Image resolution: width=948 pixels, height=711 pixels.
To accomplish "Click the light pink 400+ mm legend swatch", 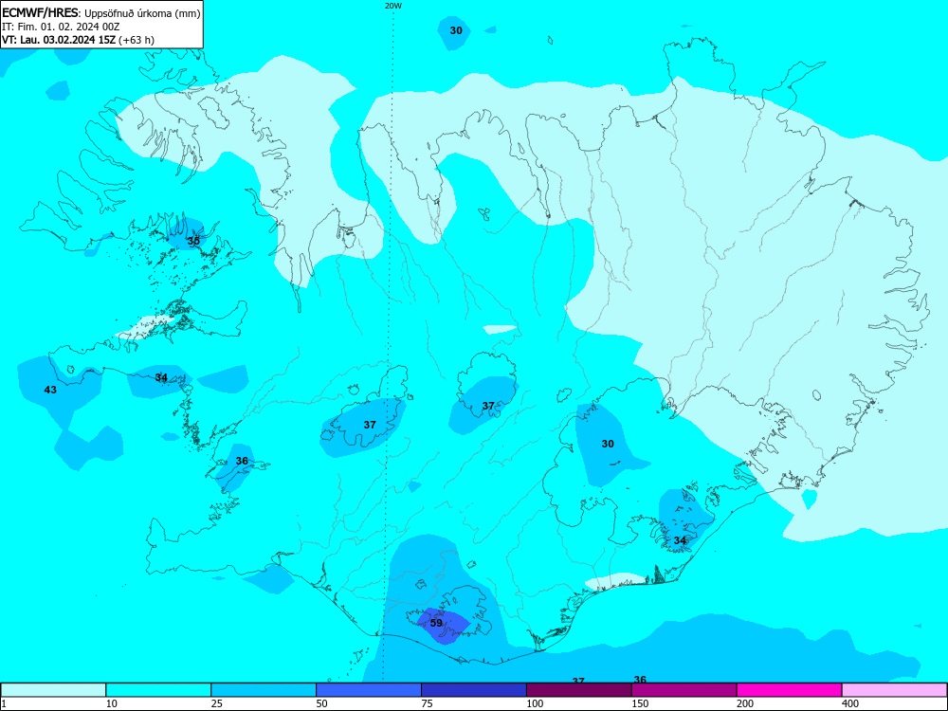I will [x=895, y=690].
